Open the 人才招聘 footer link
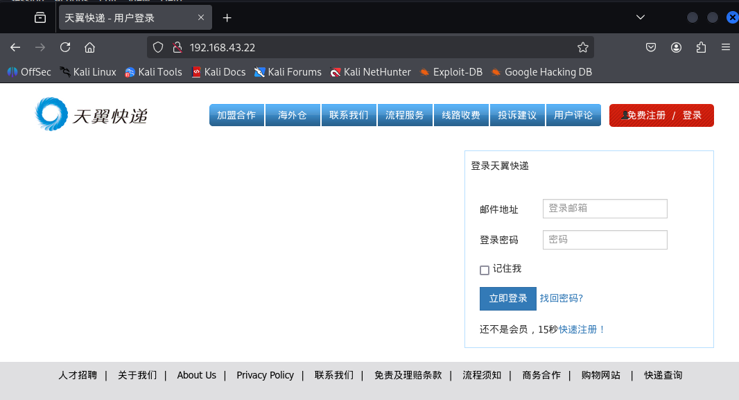 click(x=78, y=375)
